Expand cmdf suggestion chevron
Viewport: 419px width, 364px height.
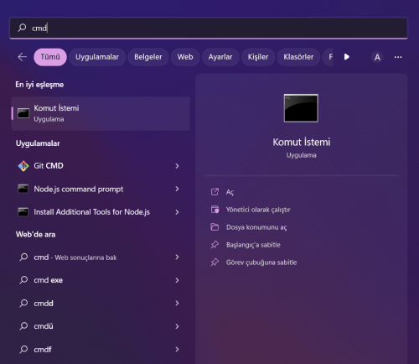pos(177,349)
